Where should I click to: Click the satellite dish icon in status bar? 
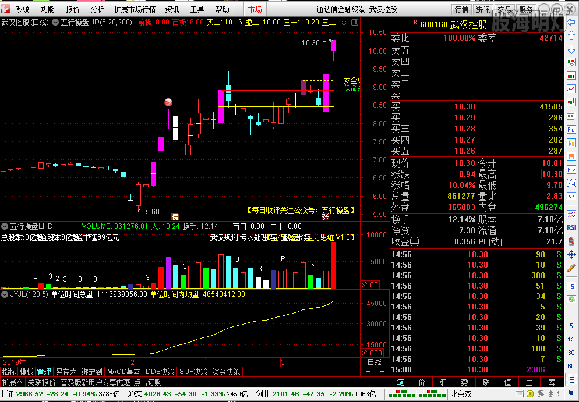point(541,394)
